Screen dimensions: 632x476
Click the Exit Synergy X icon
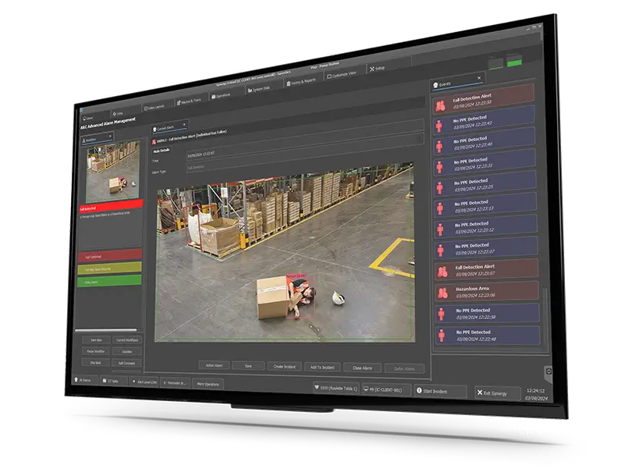point(482,393)
